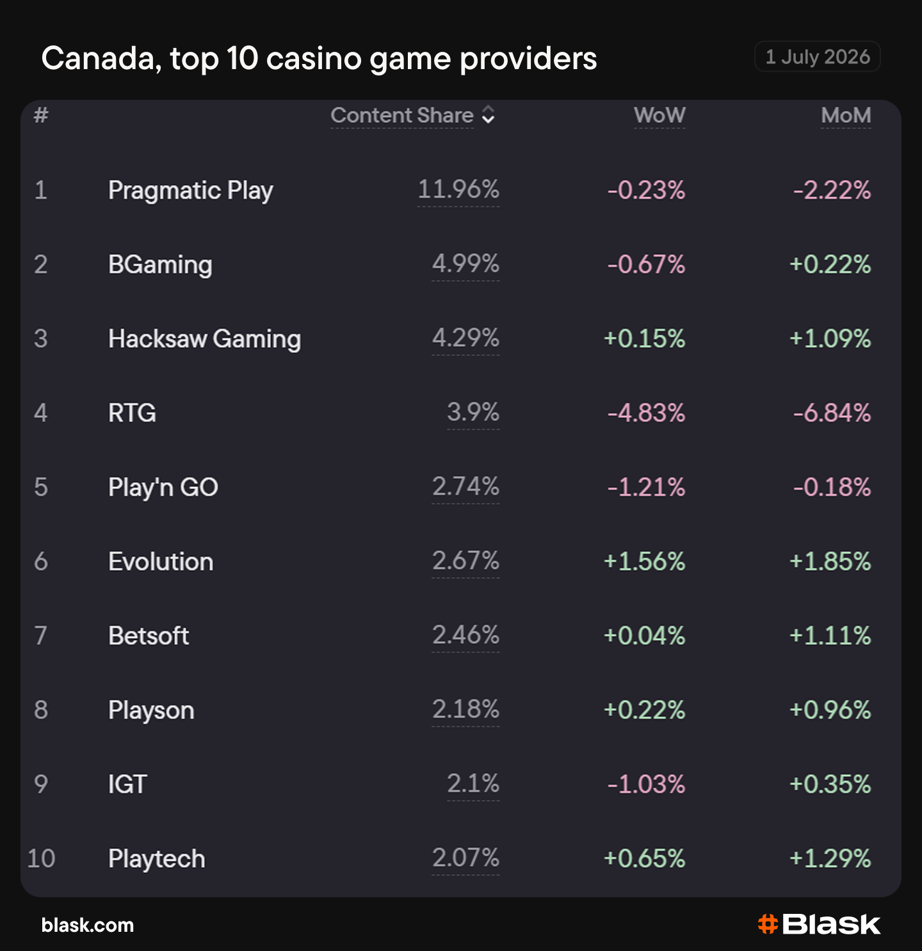
Task: Select BGaming in the providers list
Action: (160, 265)
